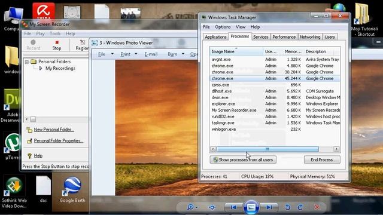Open the Help menu in Task Manager
The image size is (383, 215).
coord(255,27)
